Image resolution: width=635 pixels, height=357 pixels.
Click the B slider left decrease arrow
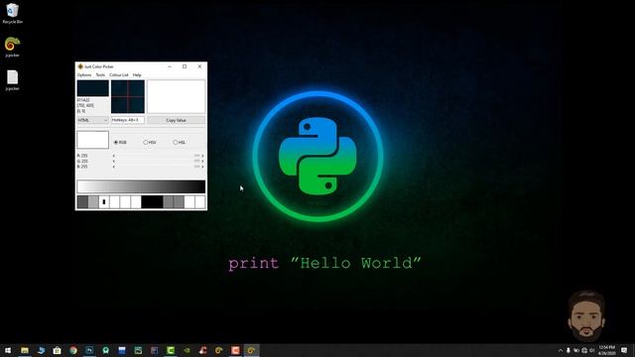114,167
